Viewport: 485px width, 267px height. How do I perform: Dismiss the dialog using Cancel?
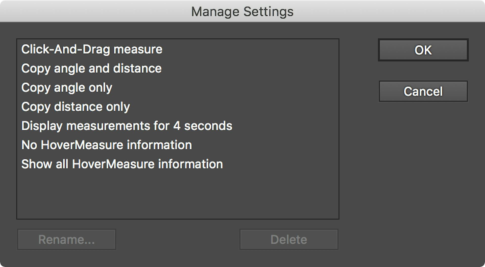click(423, 91)
